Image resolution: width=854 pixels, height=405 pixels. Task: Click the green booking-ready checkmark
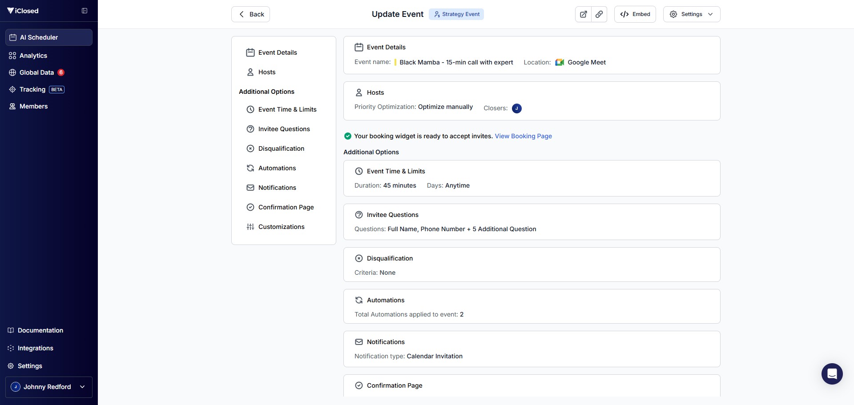pos(348,136)
